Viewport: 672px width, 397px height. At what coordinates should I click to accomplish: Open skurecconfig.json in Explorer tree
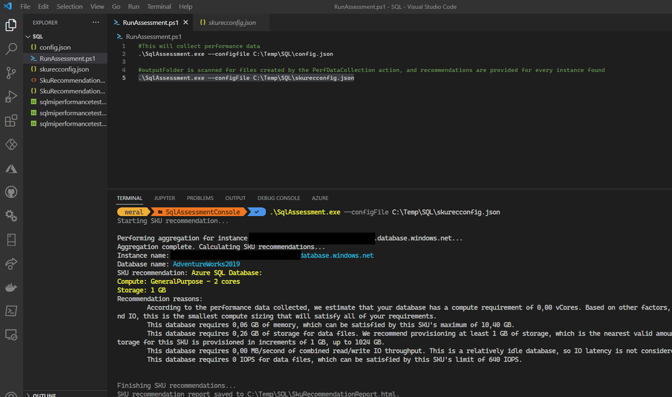[65, 69]
